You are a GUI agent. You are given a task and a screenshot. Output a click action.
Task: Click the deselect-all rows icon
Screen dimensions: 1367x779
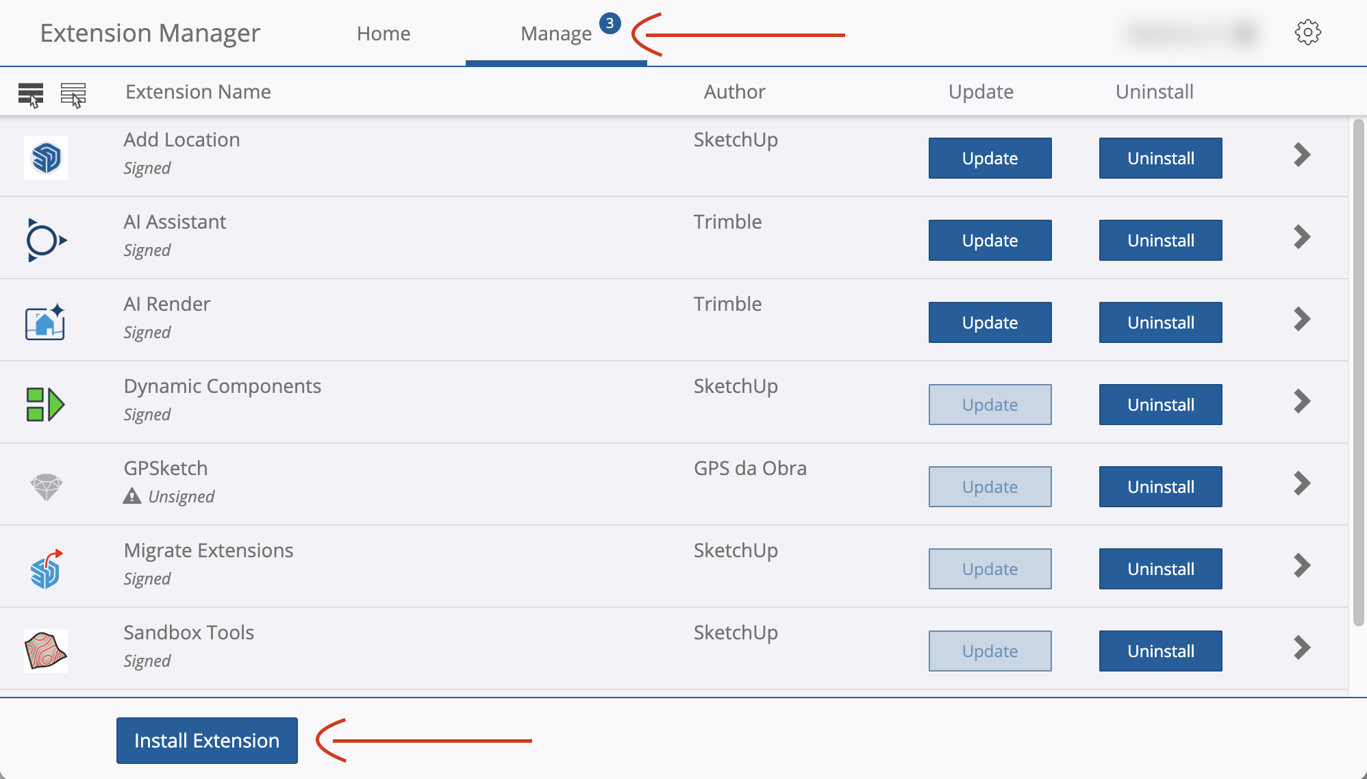coord(73,95)
